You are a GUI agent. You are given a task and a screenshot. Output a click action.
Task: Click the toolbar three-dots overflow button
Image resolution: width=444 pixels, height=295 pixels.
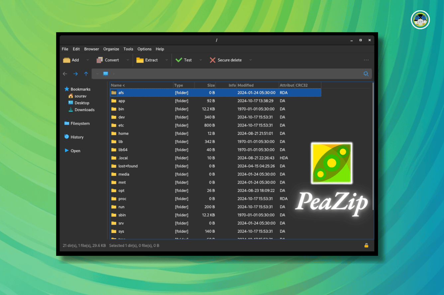point(366,60)
